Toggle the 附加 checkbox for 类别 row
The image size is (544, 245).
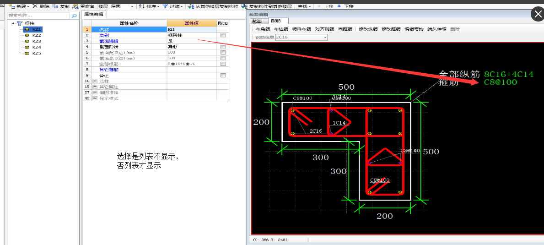click(x=223, y=35)
